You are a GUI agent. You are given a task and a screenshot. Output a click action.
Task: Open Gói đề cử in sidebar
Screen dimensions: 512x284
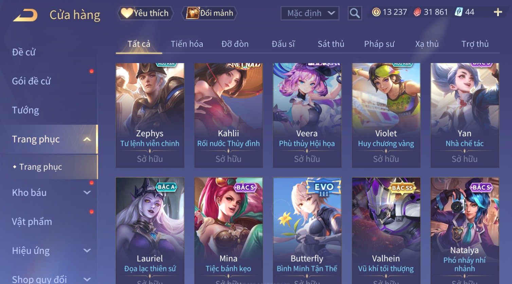click(x=31, y=81)
